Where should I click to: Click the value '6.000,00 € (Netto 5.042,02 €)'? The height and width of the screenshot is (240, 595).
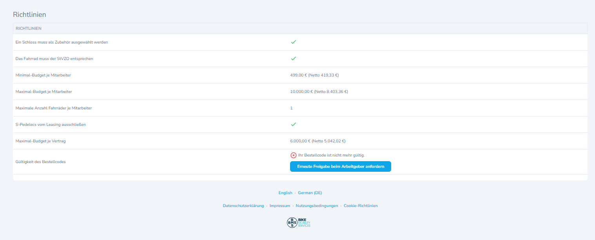[318, 141]
